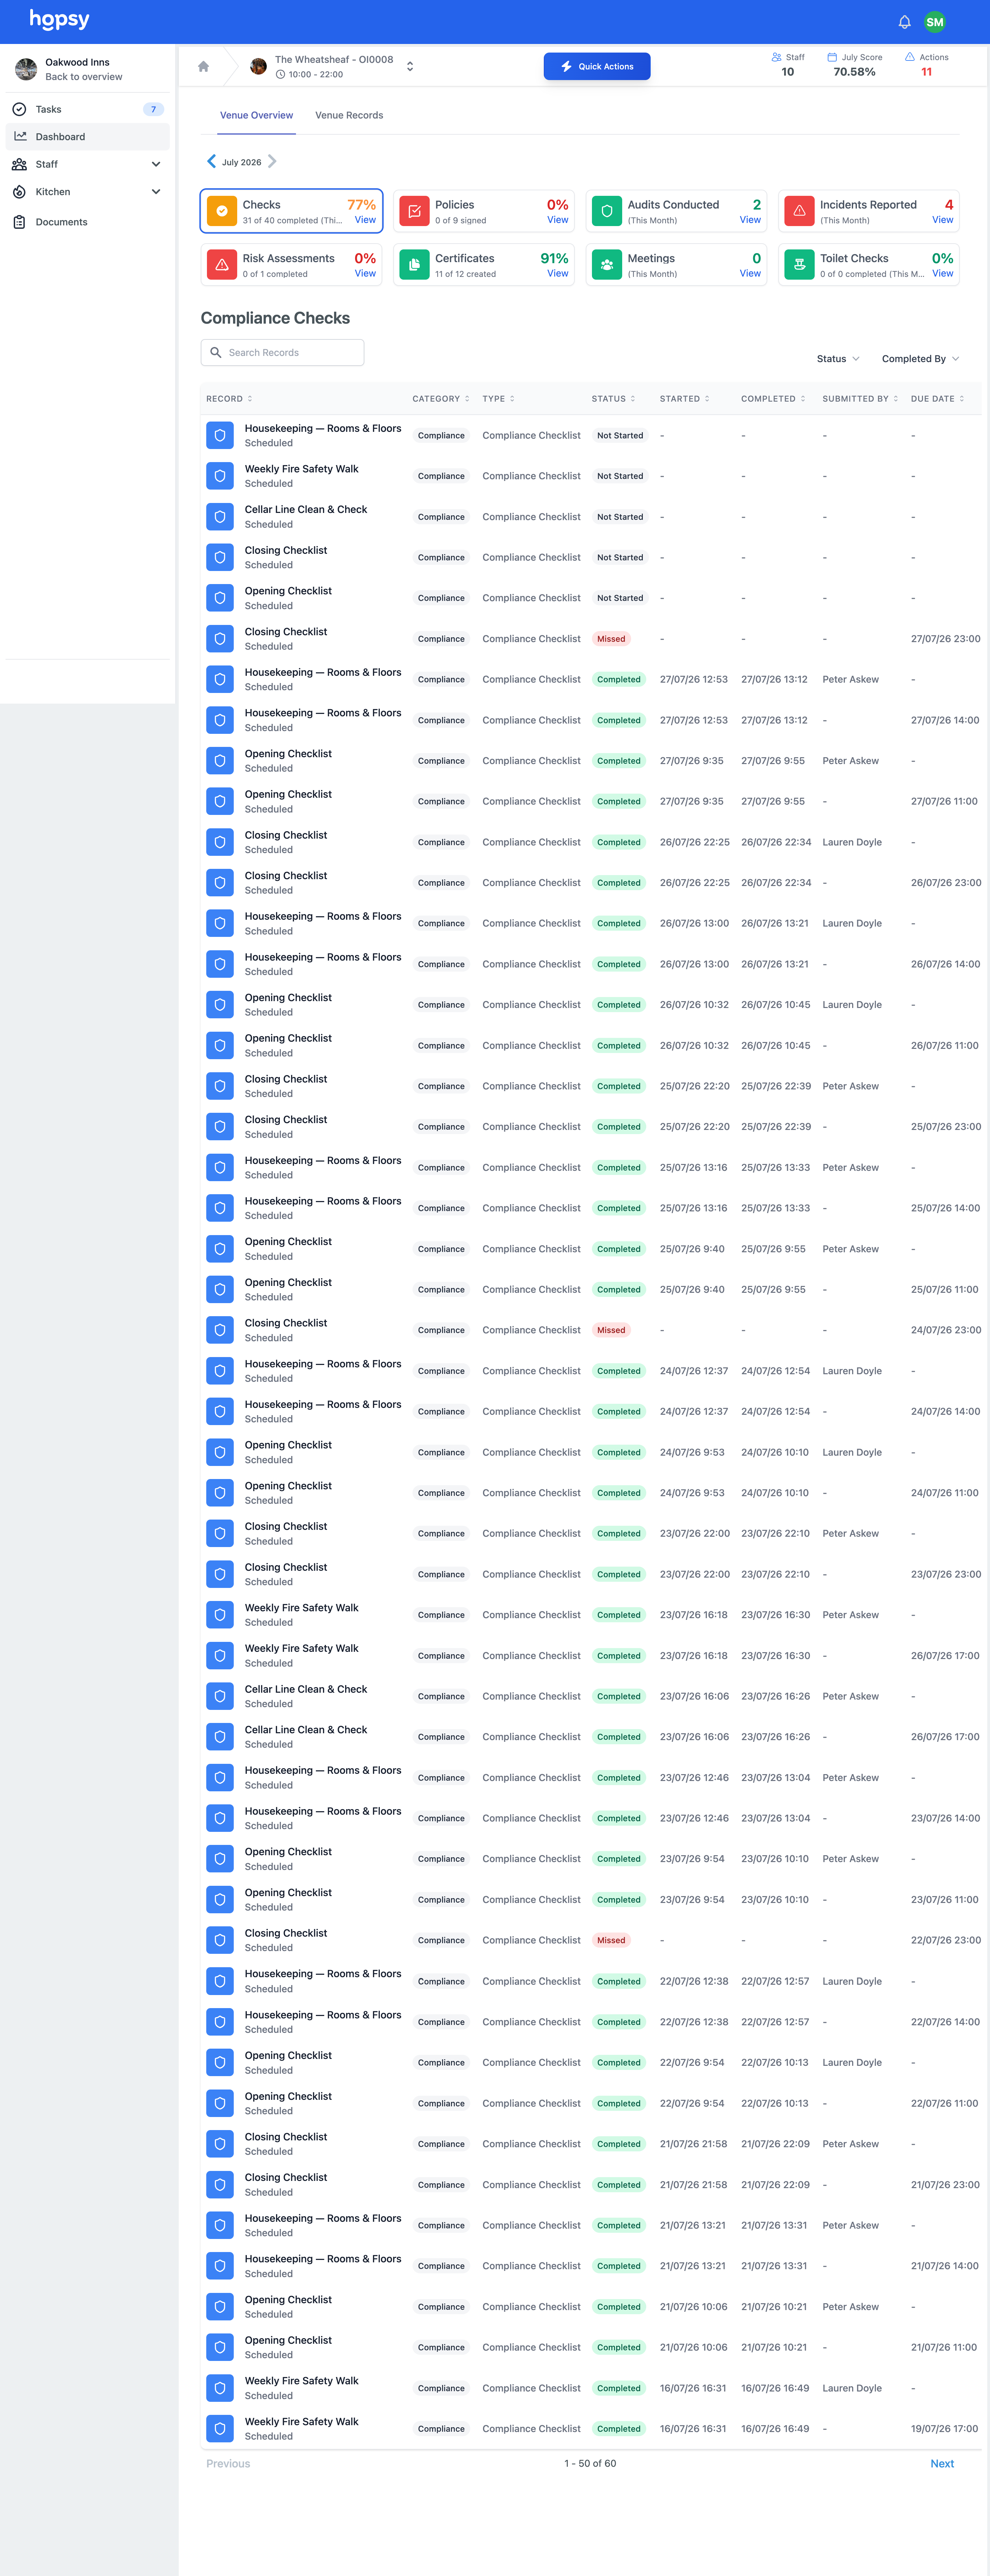Viewport: 990px width, 2576px height.
Task: Open the notifications bell
Action: point(904,22)
